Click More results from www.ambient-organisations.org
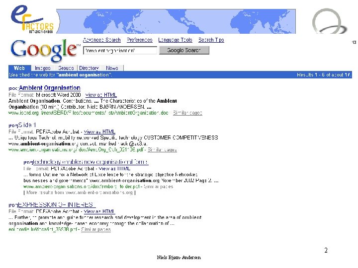 coord(80,193)
